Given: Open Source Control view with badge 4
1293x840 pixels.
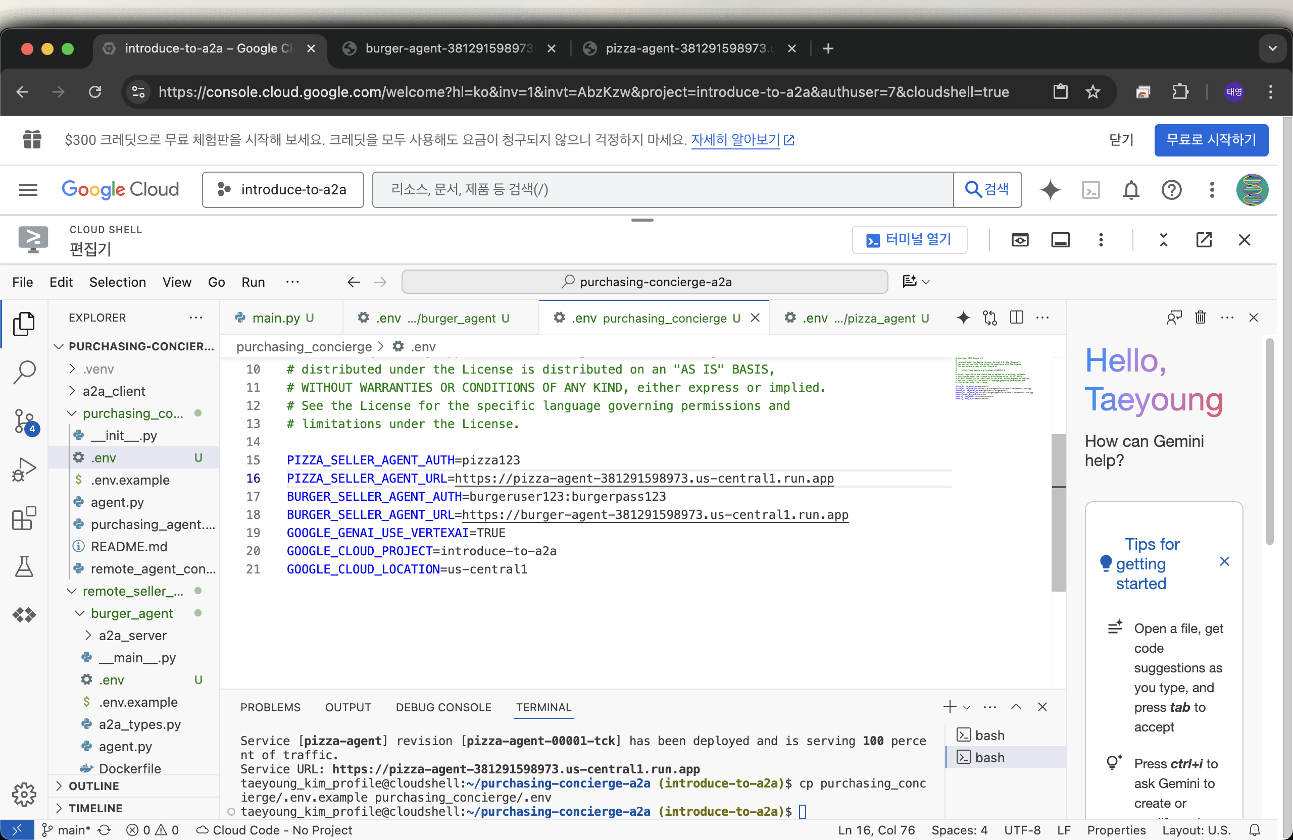Looking at the screenshot, I should tap(25, 422).
